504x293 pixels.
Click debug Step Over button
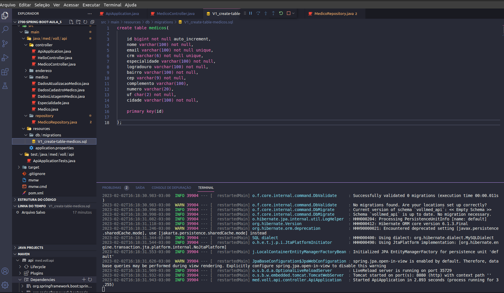tap(258, 13)
